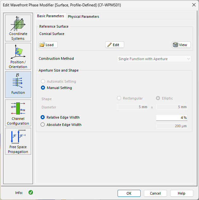Open the Construction Method dropdown
This screenshot has width=199, height=200.
(154, 59)
